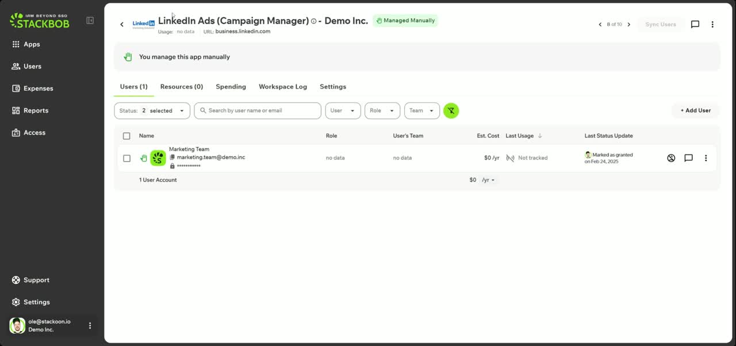Viewport: 736px width, 346px height.
Task: Switch to the Workspace Log tab
Action: (x=283, y=87)
